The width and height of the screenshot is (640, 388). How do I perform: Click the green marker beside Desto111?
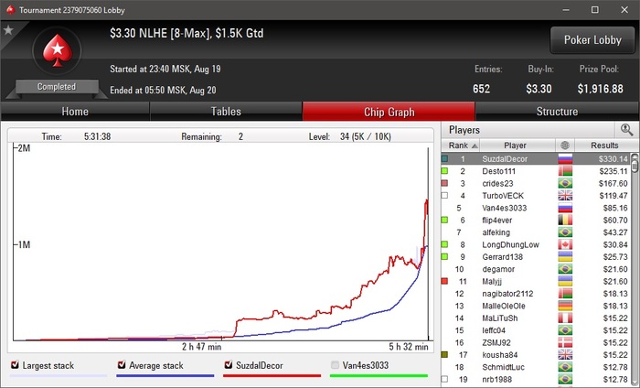444,171
